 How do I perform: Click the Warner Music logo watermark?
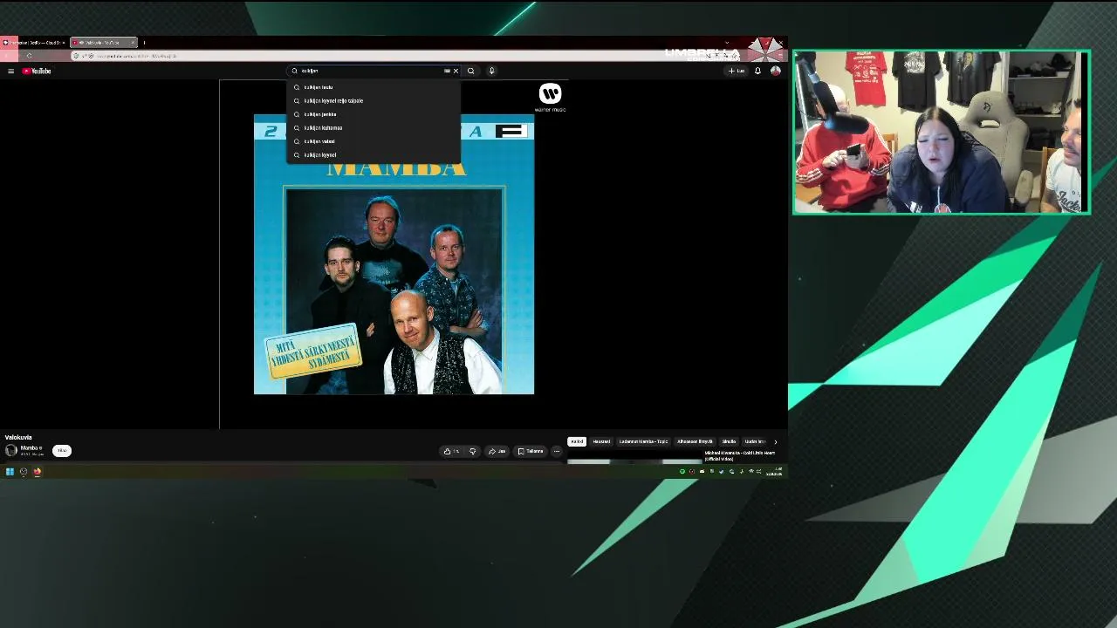click(551, 97)
